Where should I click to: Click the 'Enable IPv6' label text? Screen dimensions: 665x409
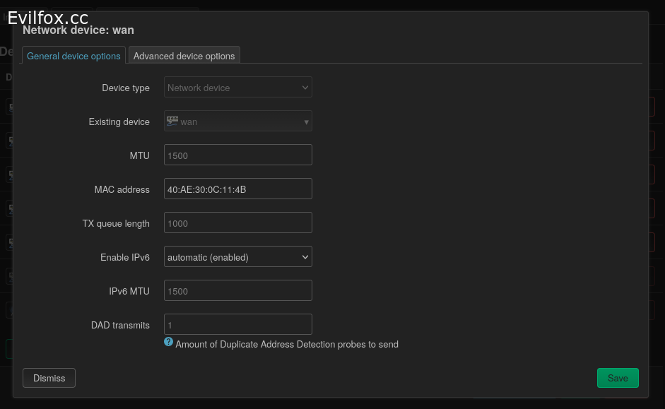(124, 257)
